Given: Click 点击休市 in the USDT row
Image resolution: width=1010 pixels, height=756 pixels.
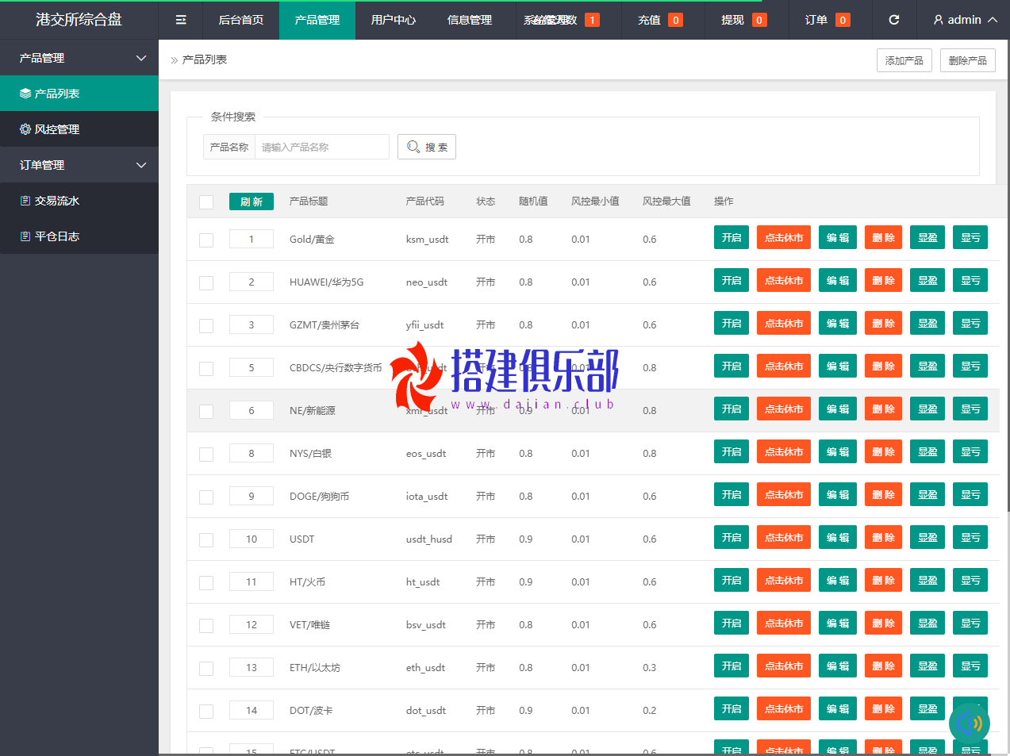Looking at the screenshot, I should (x=784, y=537).
